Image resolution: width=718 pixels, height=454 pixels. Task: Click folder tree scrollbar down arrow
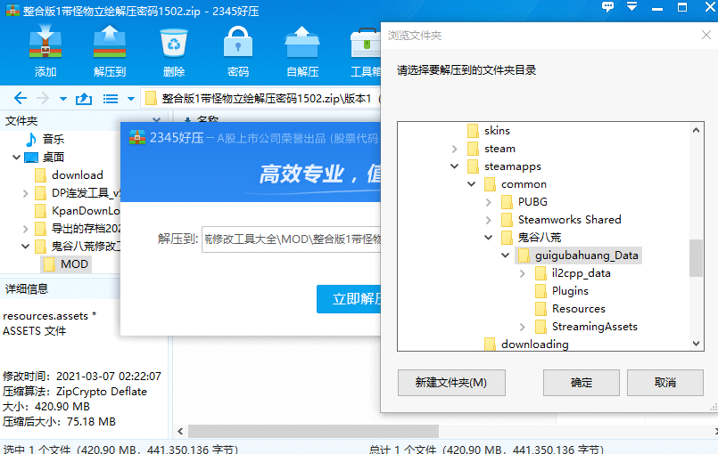(696, 344)
